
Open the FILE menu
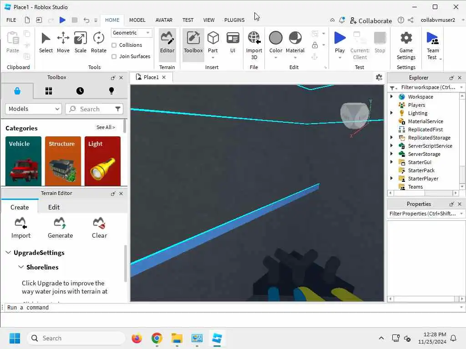pyautogui.click(x=11, y=20)
